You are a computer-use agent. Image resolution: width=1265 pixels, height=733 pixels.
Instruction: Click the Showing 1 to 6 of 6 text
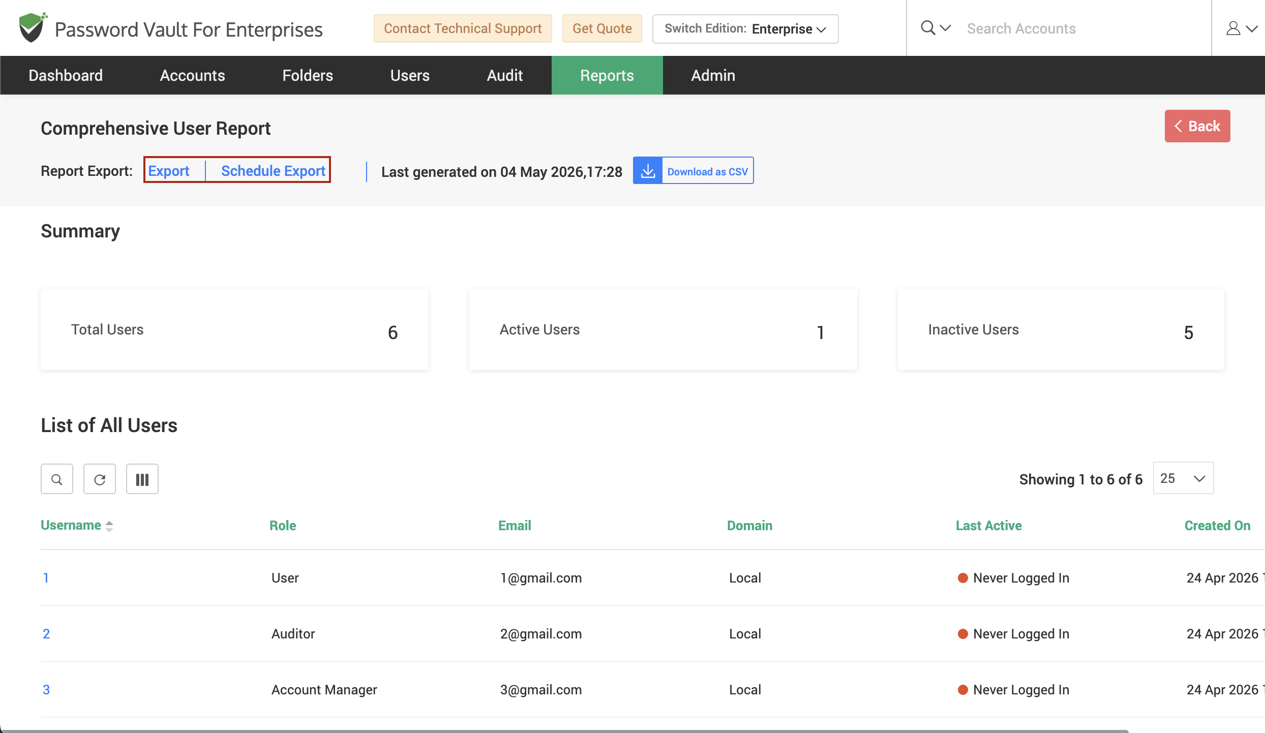(x=1081, y=479)
